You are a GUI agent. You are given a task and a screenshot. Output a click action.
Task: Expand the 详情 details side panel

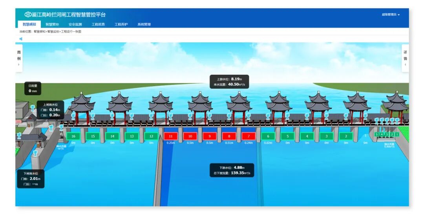pyautogui.click(x=405, y=58)
